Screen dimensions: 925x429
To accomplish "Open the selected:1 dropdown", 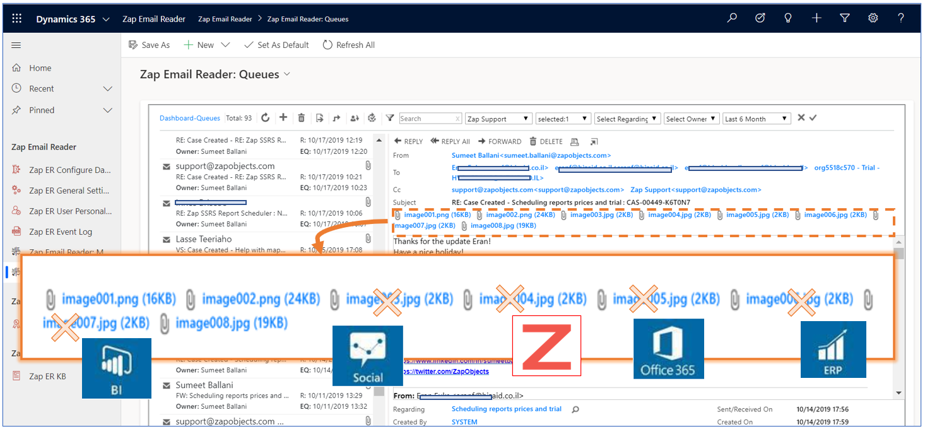I will (563, 119).
